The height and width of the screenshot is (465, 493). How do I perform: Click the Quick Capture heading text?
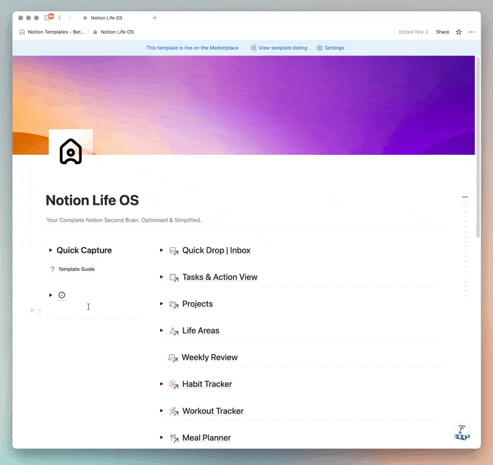[x=84, y=250]
